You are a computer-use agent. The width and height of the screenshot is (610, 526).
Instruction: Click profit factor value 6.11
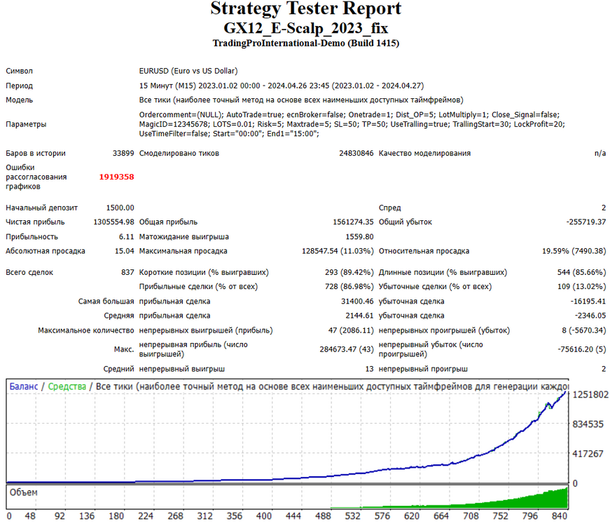(127, 237)
